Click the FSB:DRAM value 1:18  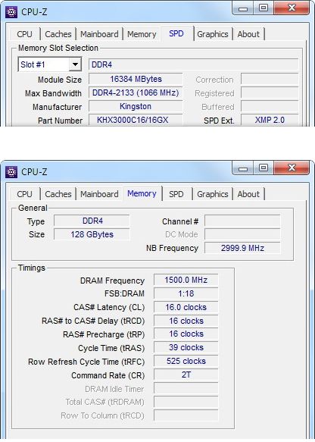[x=186, y=293]
